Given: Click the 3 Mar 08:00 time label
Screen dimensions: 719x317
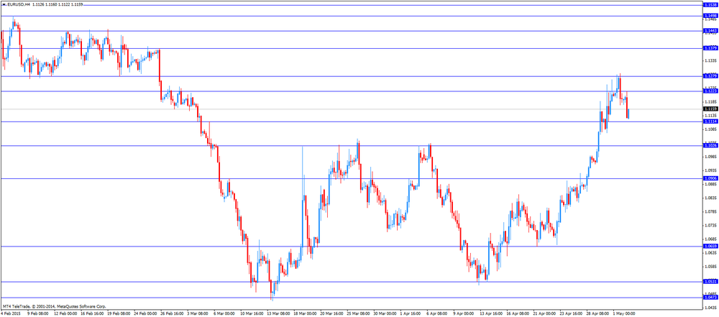Looking at the screenshot, I should [x=198, y=314].
